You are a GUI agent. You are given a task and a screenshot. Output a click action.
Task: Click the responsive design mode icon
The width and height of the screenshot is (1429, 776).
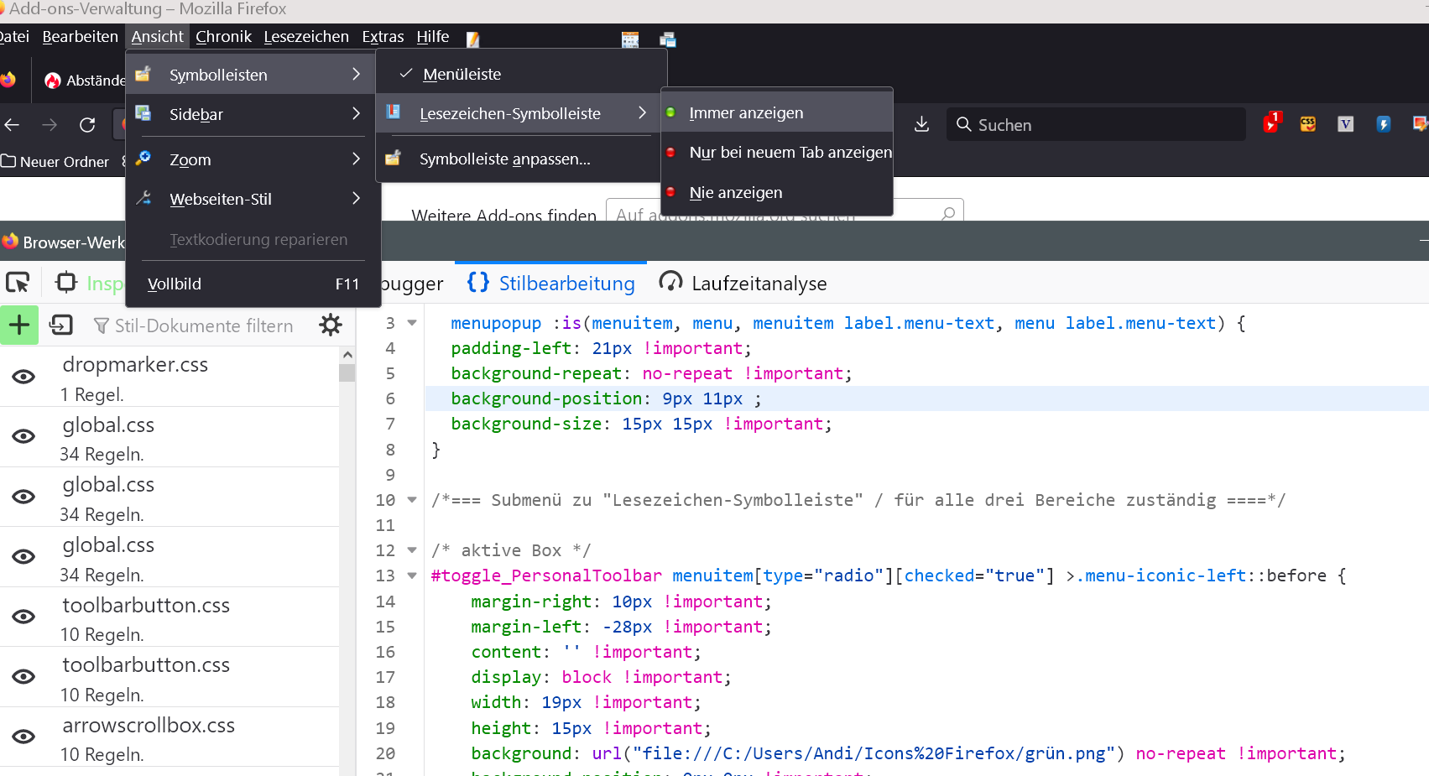coord(65,283)
